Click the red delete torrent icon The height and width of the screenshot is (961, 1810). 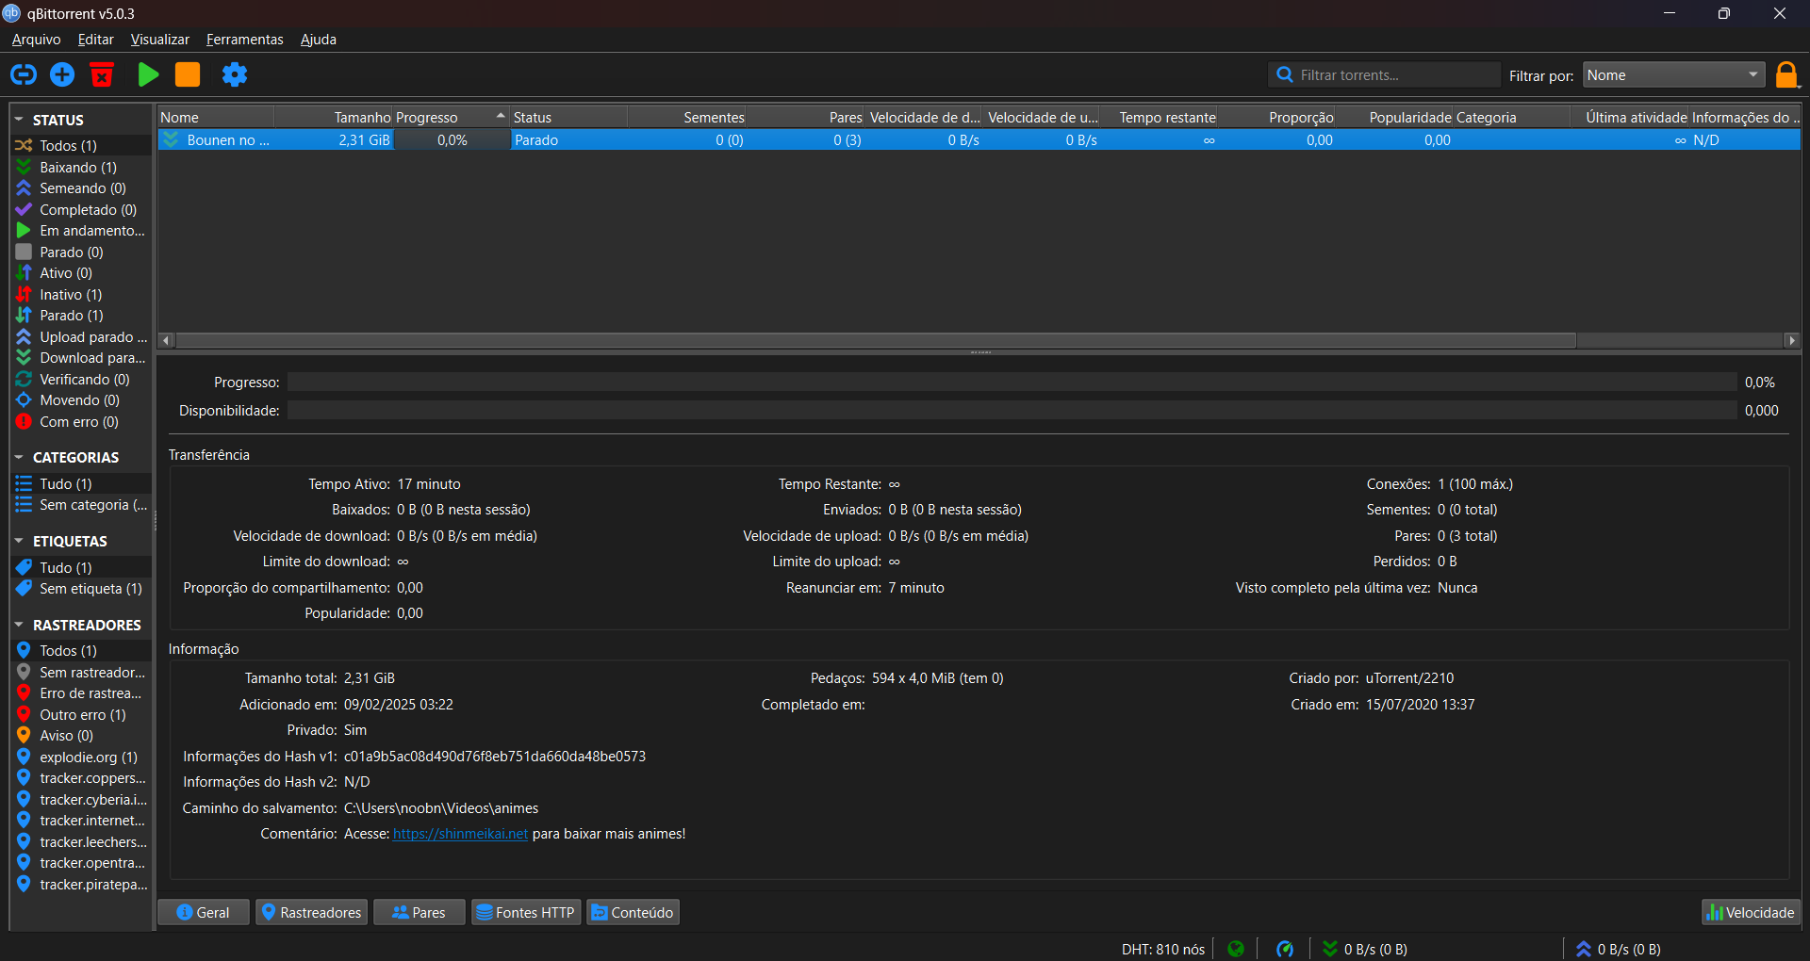coord(102,74)
